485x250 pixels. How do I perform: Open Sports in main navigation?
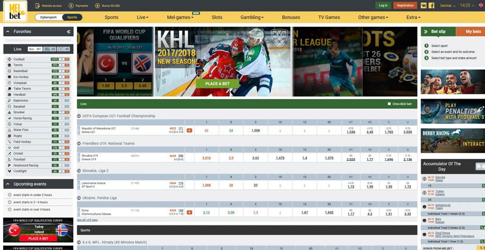tap(112, 17)
